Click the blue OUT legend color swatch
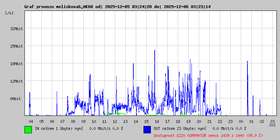 pyautogui.click(x=147, y=129)
